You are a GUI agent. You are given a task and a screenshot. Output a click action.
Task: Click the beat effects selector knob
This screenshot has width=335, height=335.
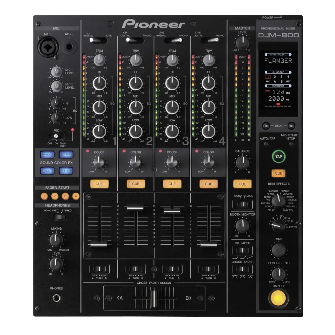[x=278, y=200]
